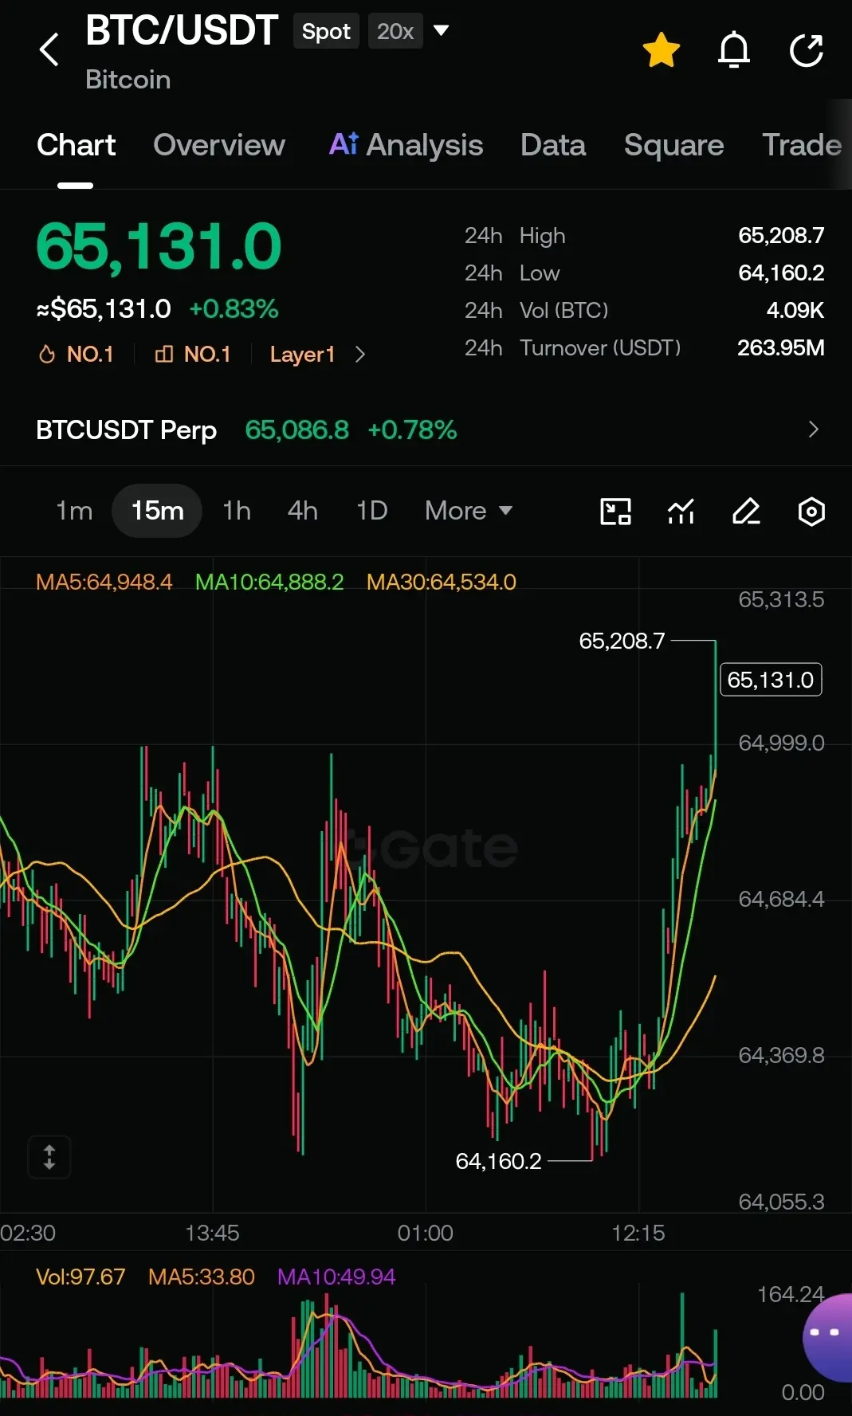The height and width of the screenshot is (1416, 852).
Task: Select the 4h timeframe
Action: (x=303, y=510)
